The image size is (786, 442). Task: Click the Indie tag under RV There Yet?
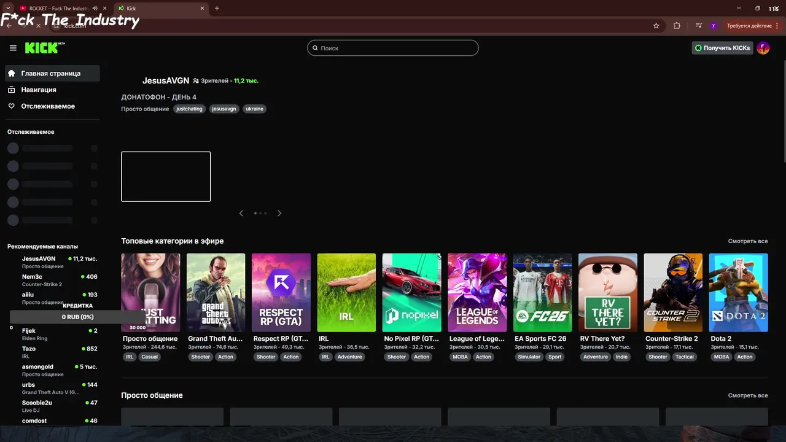coord(622,357)
